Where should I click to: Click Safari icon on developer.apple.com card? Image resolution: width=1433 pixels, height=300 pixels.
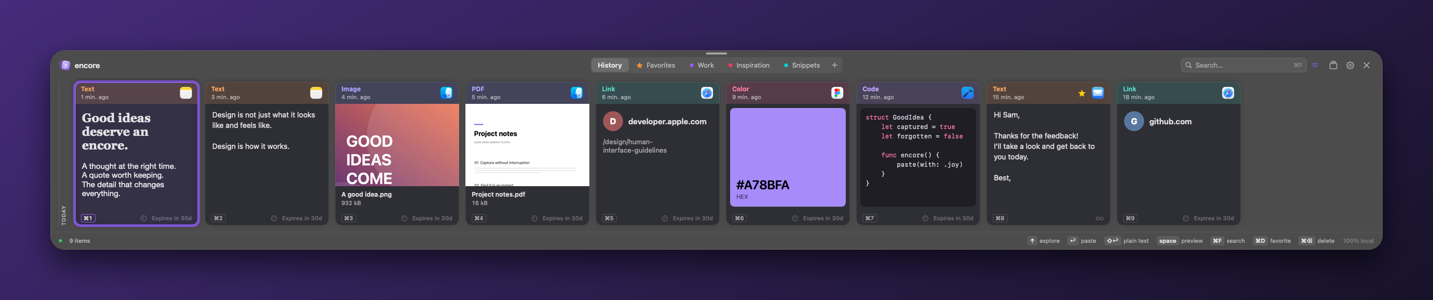pyautogui.click(x=707, y=93)
